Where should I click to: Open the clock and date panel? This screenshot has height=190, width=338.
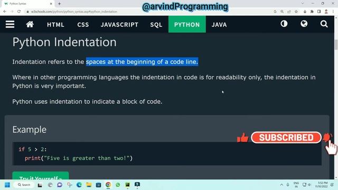click(322, 185)
